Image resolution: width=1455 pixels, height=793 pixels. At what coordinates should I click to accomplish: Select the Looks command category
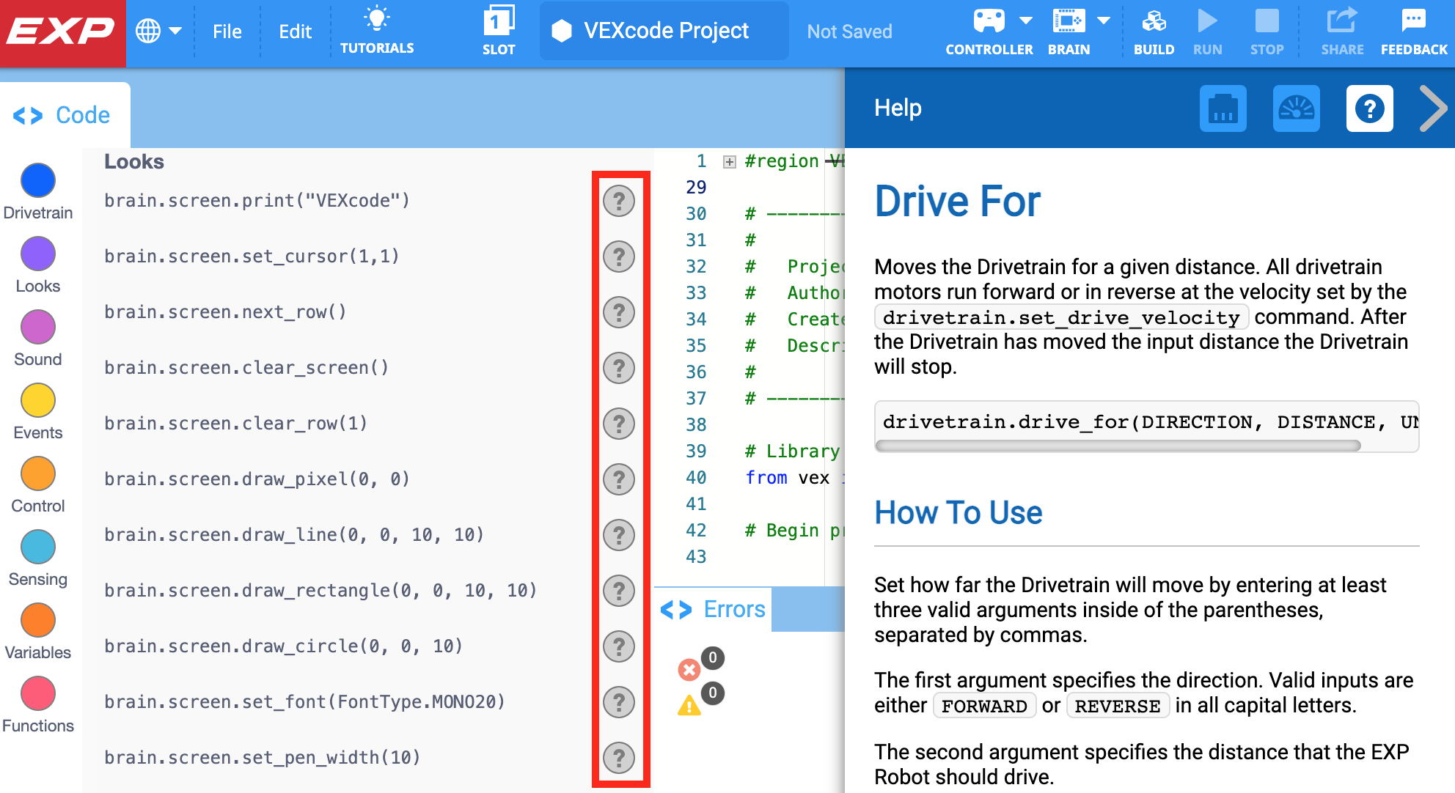click(x=38, y=254)
